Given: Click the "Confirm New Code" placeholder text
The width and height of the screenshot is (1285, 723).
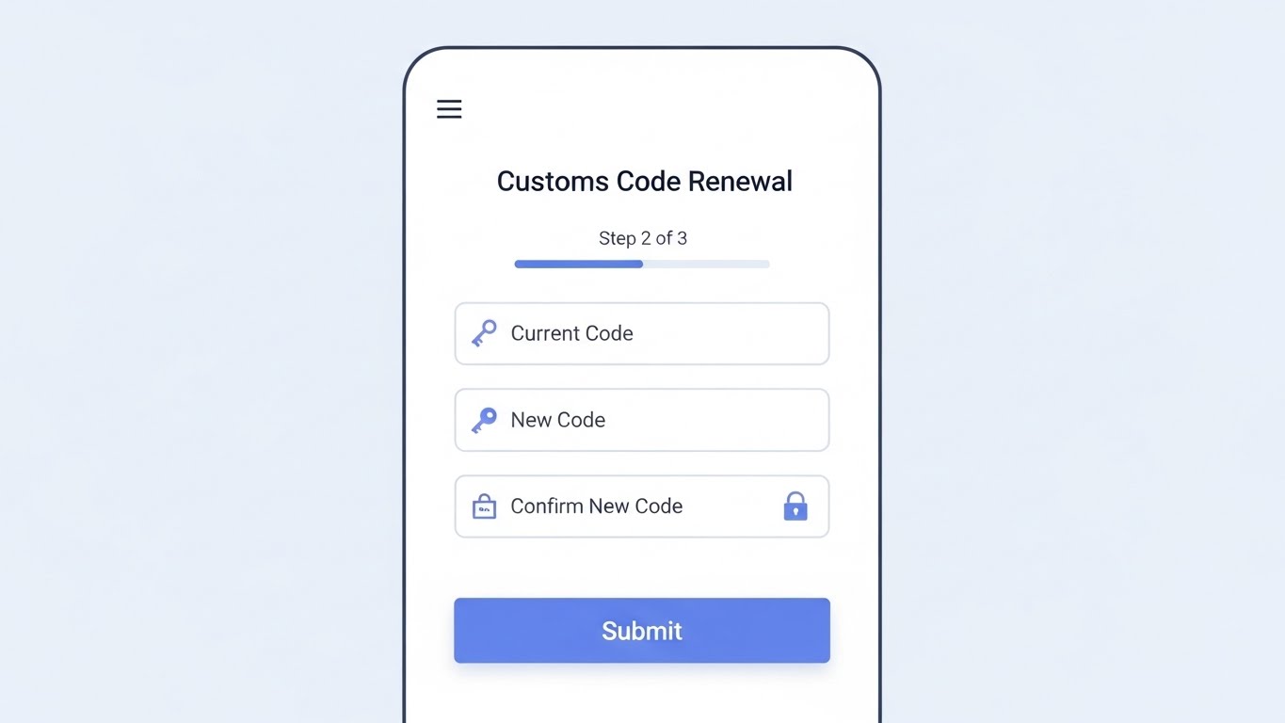Looking at the screenshot, I should coord(596,506).
